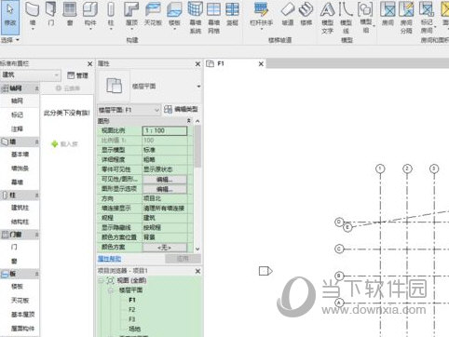This screenshot has height=337, width=449.
Task: Open the 属性帮助 link
Action: click(x=109, y=259)
